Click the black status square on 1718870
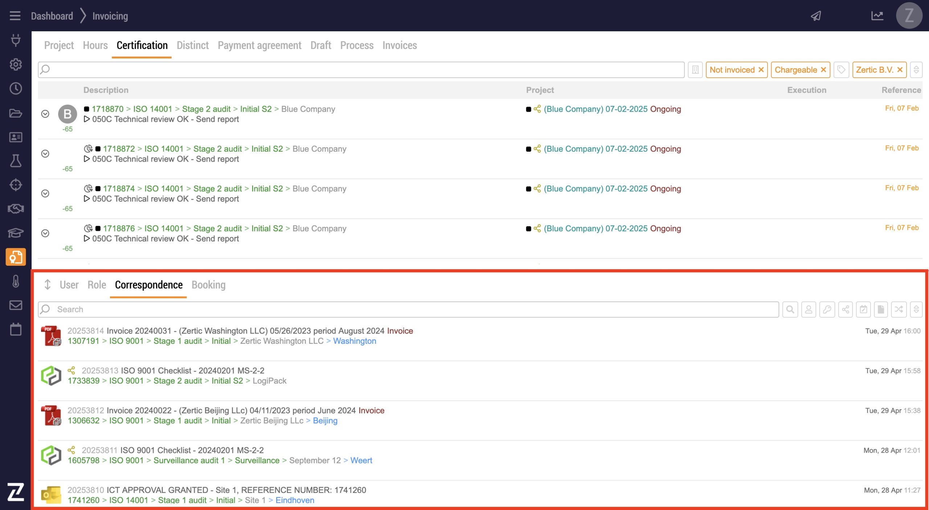Screen dimensions: 929x510 (x=86, y=109)
